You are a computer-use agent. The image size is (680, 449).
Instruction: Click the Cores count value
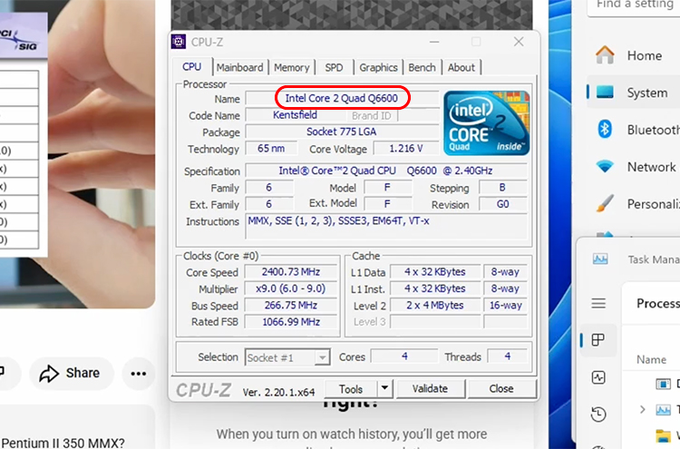(x=404, y=356)
